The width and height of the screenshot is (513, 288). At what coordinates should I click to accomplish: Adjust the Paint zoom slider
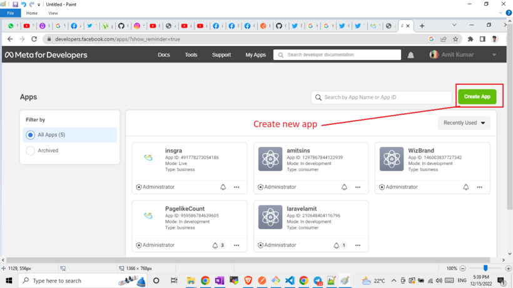coord(485,268)
